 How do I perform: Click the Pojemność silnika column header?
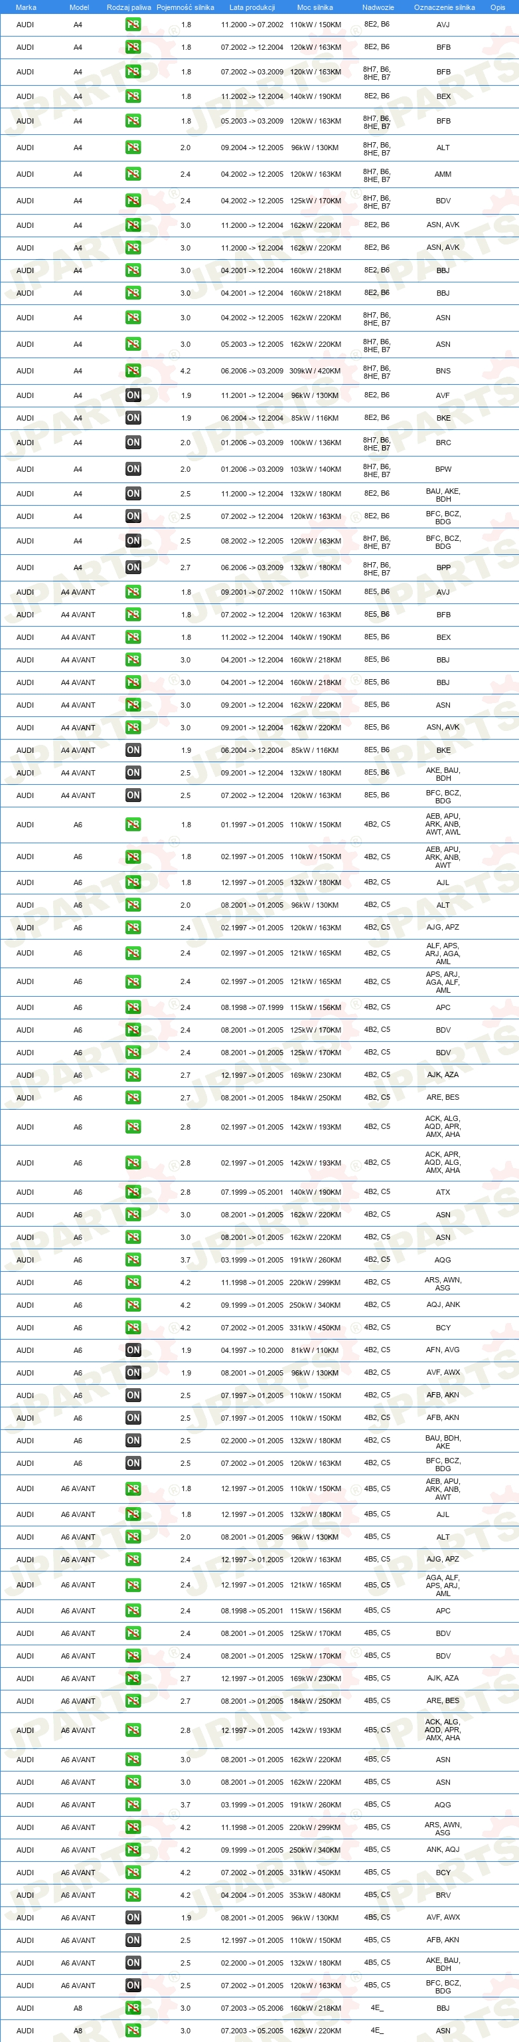tap(185, 7)
